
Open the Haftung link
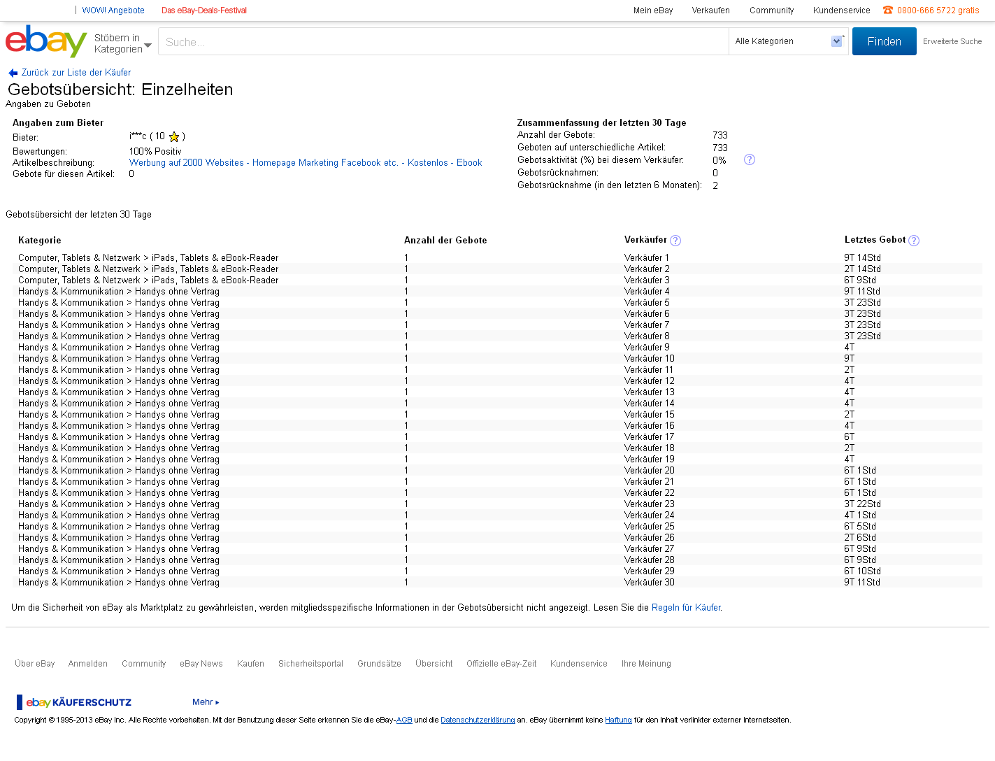(618, 720)
